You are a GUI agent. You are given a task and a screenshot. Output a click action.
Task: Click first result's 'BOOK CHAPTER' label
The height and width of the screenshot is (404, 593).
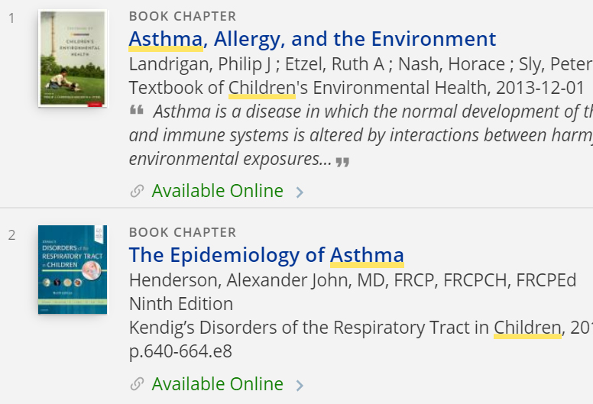183,16
